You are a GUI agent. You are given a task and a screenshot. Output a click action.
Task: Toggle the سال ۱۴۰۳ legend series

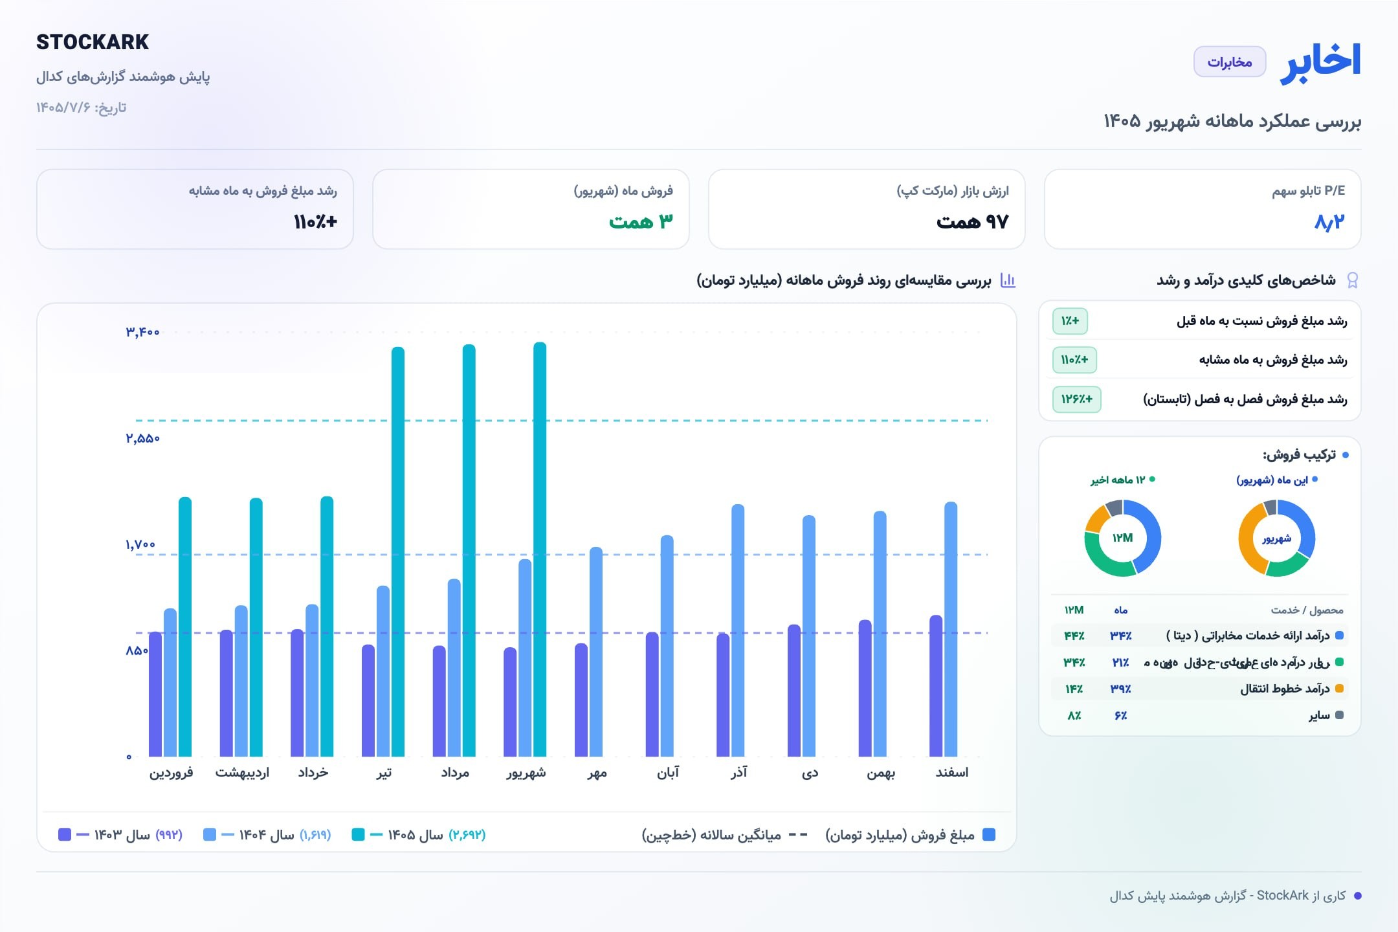pos(120,835)
